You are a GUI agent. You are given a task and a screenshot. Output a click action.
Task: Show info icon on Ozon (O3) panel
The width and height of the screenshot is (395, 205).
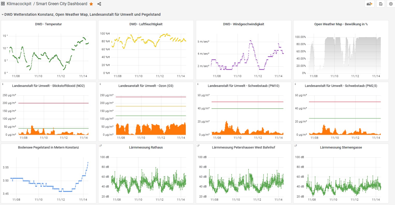coord(100,84)
